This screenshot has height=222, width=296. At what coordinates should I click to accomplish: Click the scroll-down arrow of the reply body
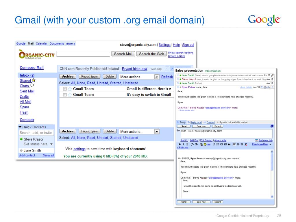coord(272,197)
